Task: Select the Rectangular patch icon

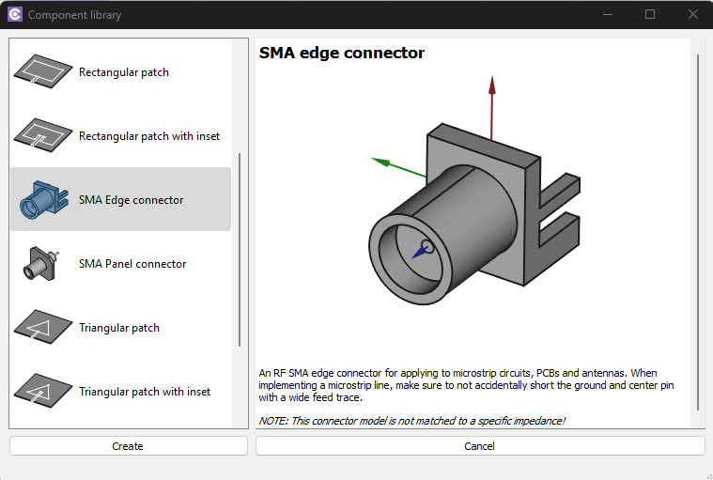Action: click(43, 71)
